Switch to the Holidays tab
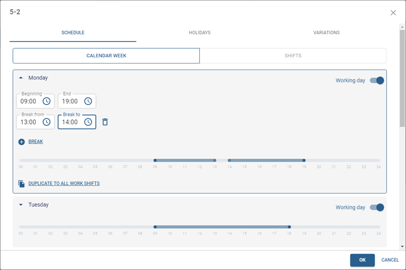 [x=200, y=33]
